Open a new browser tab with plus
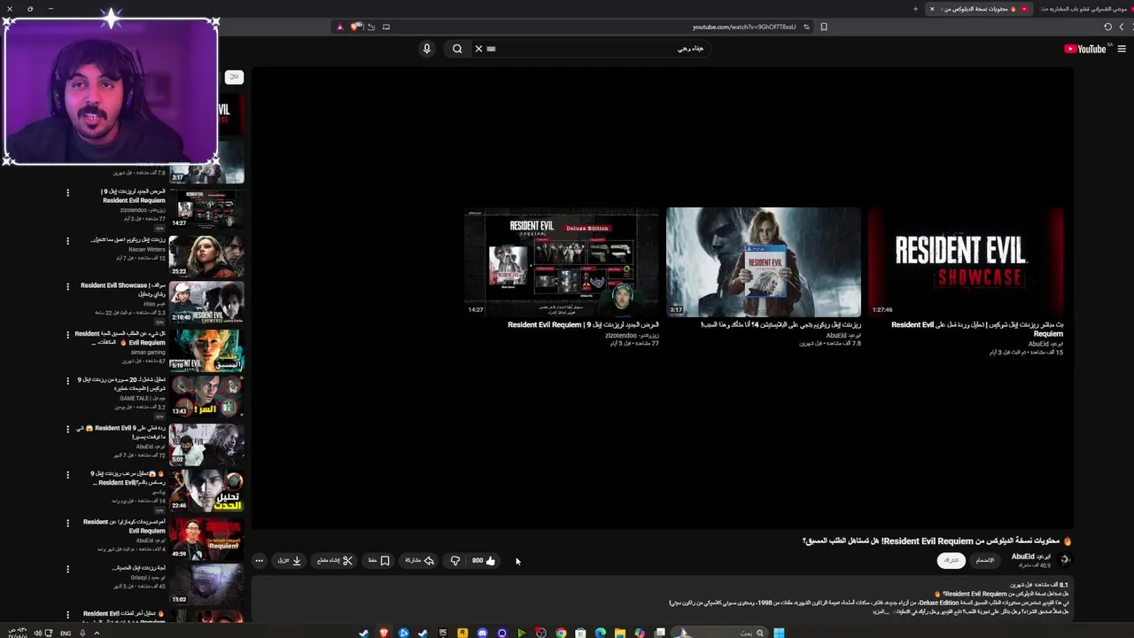This screenshot has width=1134, height=638. click(x=915, y=9)
